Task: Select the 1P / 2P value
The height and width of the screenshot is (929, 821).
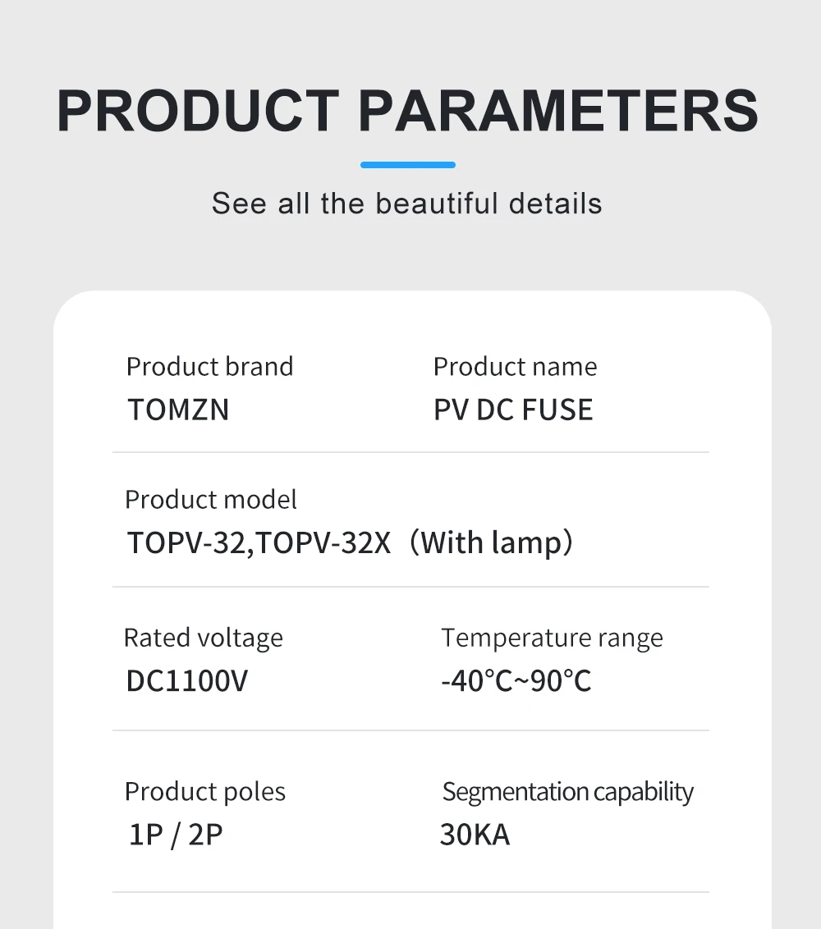Action: click(176, 835)
